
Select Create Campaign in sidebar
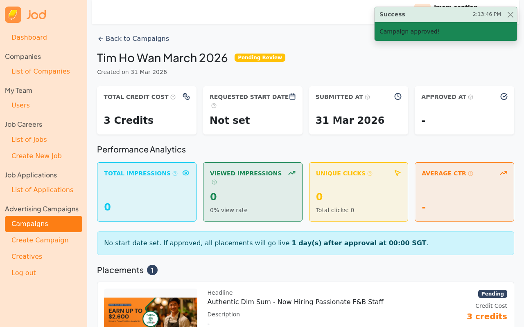pyautogui.click(x=40, y=240)
